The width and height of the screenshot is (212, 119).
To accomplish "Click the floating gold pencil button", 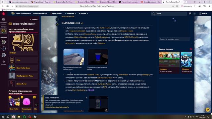I will coord(208,109).
